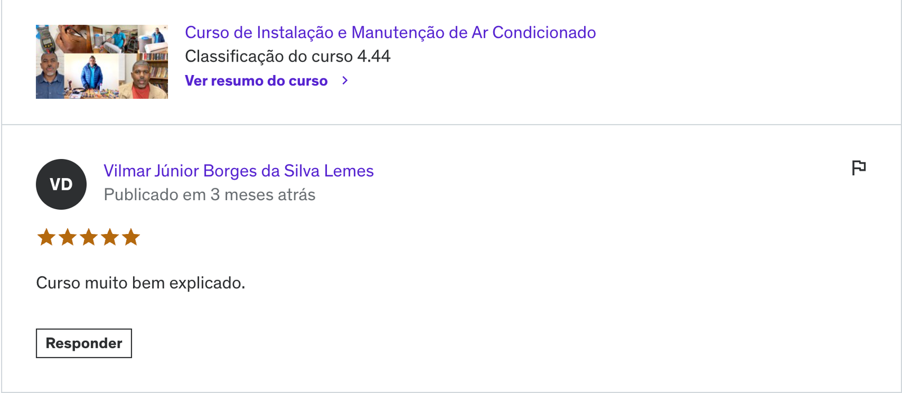Viewport: 902px width, 393px height.
Task: Open Vilmar Júnior Borges da Silva Lemes profile
Action: point(238,171)
